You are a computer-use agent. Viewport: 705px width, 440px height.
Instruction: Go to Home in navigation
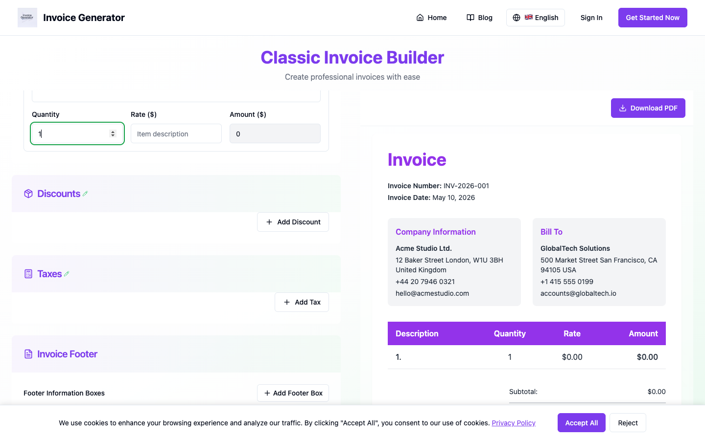click(431, 18)
